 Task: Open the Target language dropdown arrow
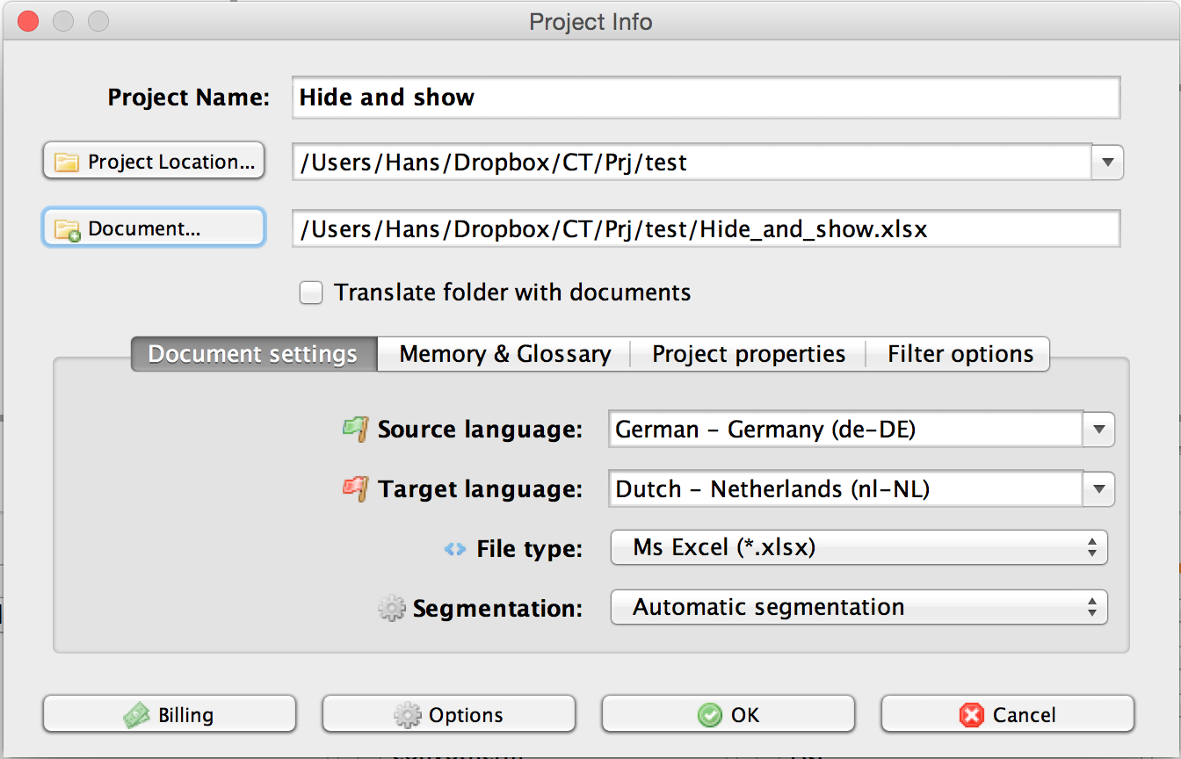click(1098, 489)
